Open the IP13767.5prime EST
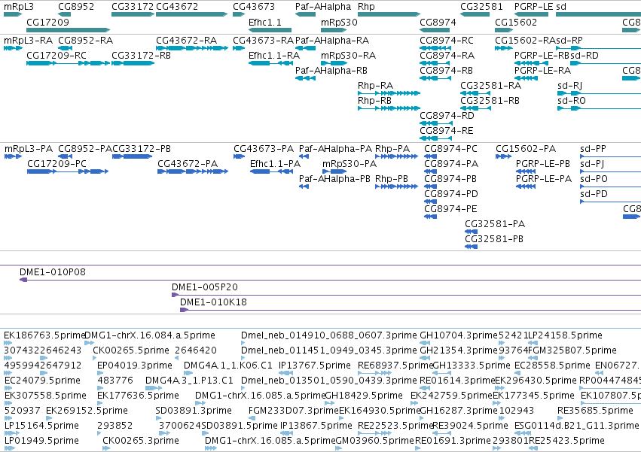The width and height of the screenshot is (641, 452). [285, 373]
